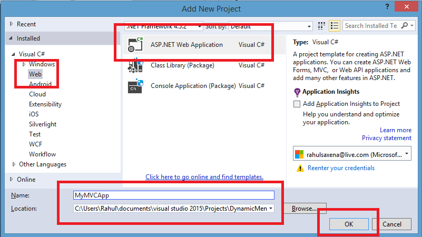The width and height of the screenshot is (422, 237).
Task: Select Console Application (Package) row text
Action: tap(193, 86)
